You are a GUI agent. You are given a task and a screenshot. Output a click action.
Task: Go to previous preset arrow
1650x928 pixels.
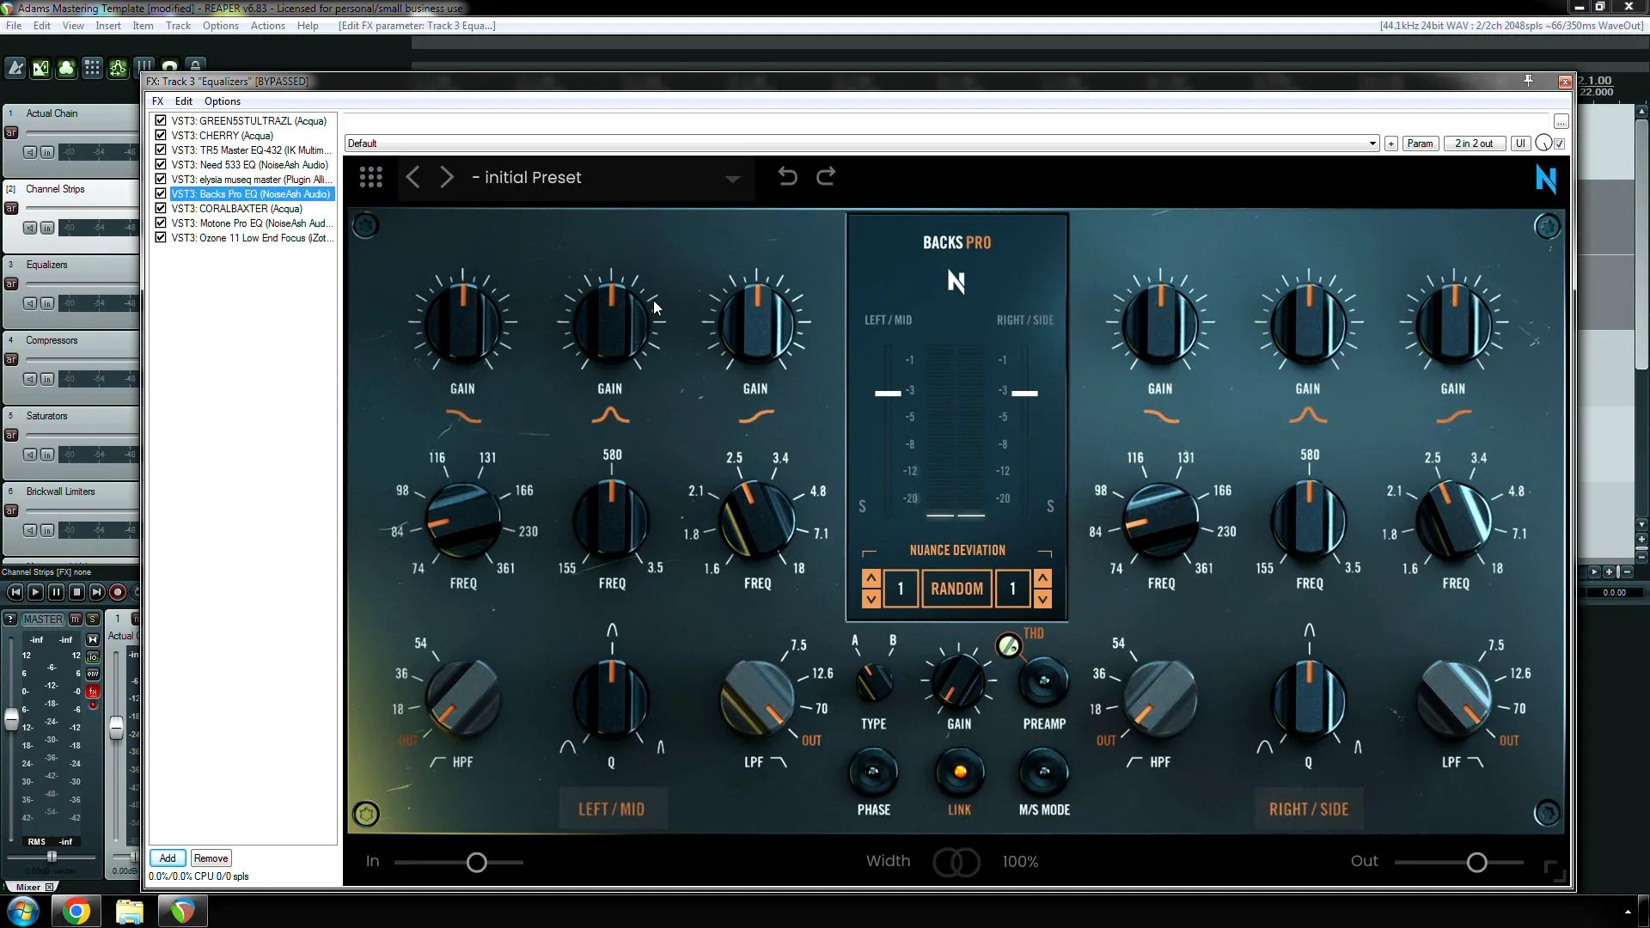pos(412,178)
